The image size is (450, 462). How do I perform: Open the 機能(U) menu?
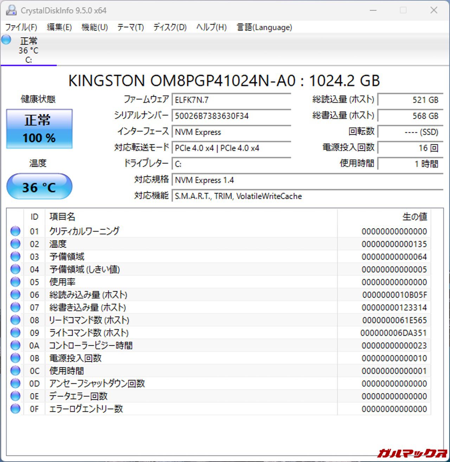94,27
